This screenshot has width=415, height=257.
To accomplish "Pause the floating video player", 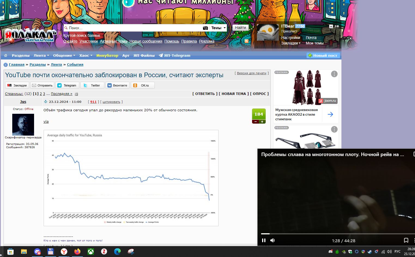I will click(x=264, y=240).
